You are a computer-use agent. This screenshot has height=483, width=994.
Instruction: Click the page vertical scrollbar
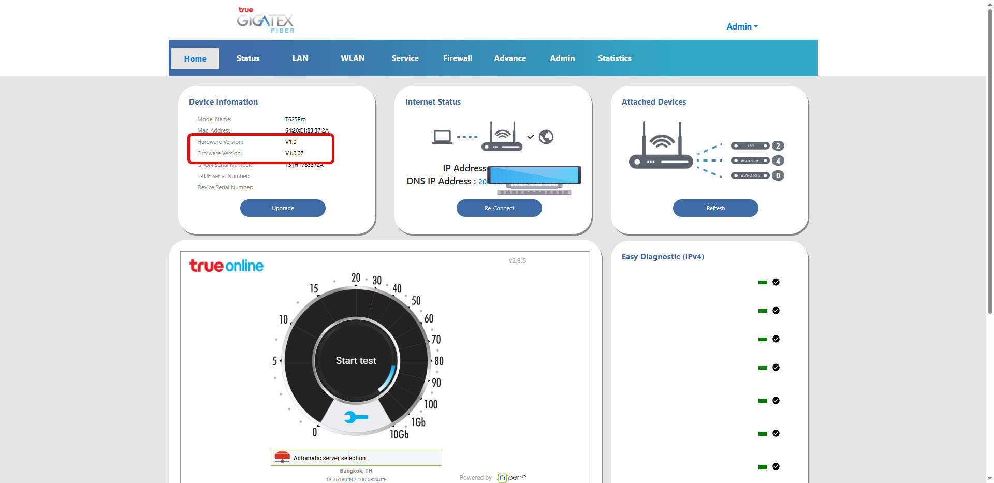[x=990, y=160]
